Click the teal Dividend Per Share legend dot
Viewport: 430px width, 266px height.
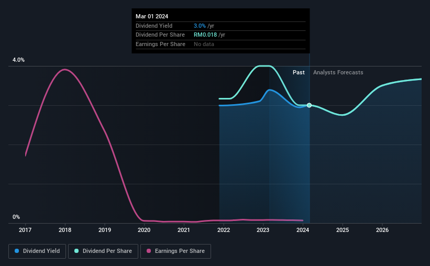[x=76, y=251]
